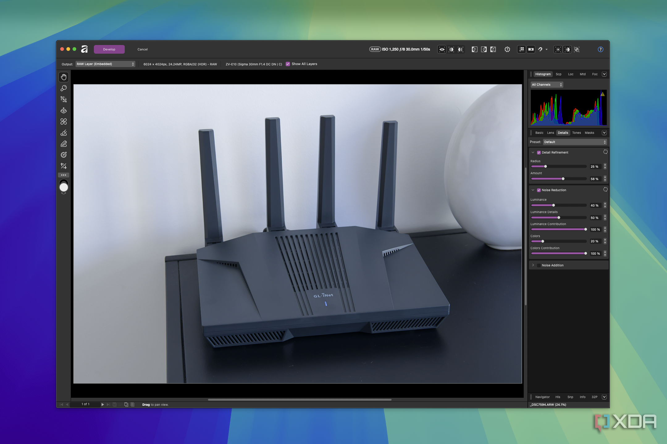The width and height of the screenshot is (667, 444).
Task: Click the snapping magnet icon
Action: (540, 49)
